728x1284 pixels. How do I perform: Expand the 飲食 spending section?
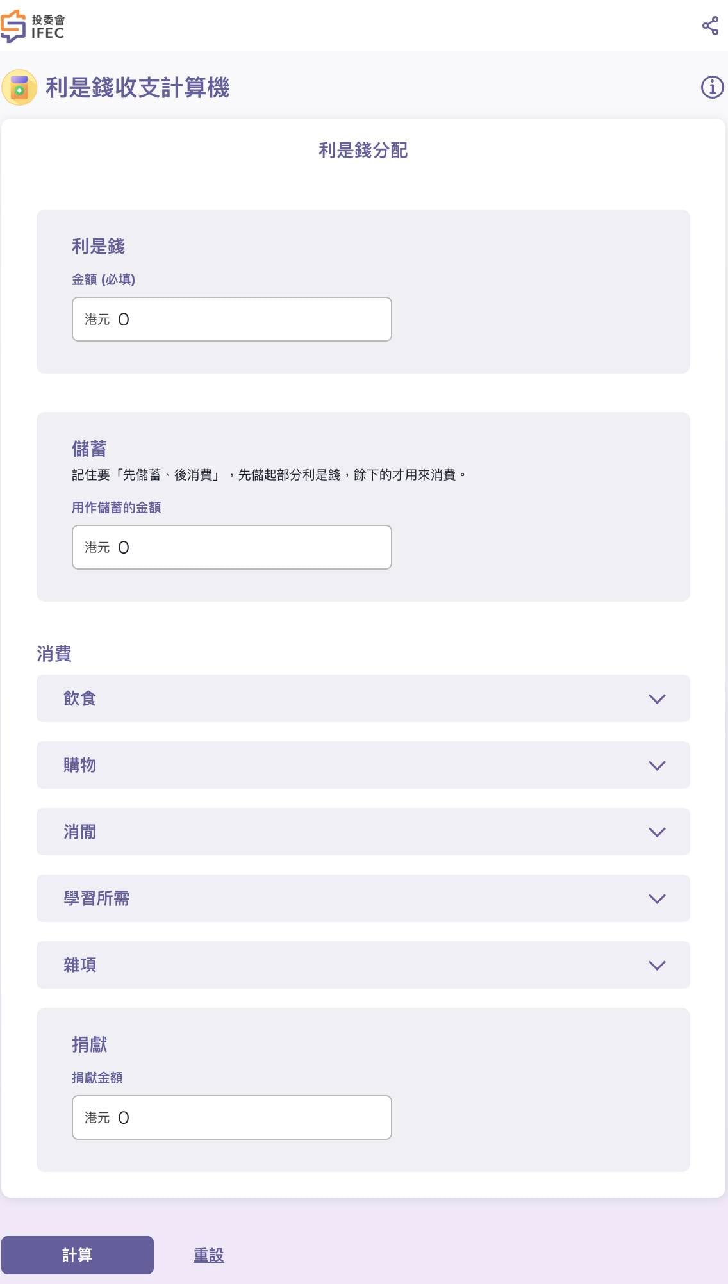(x=320, y=698)
